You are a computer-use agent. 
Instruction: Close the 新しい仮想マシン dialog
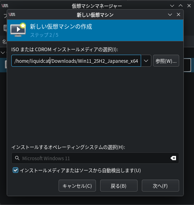pos(178,14)
